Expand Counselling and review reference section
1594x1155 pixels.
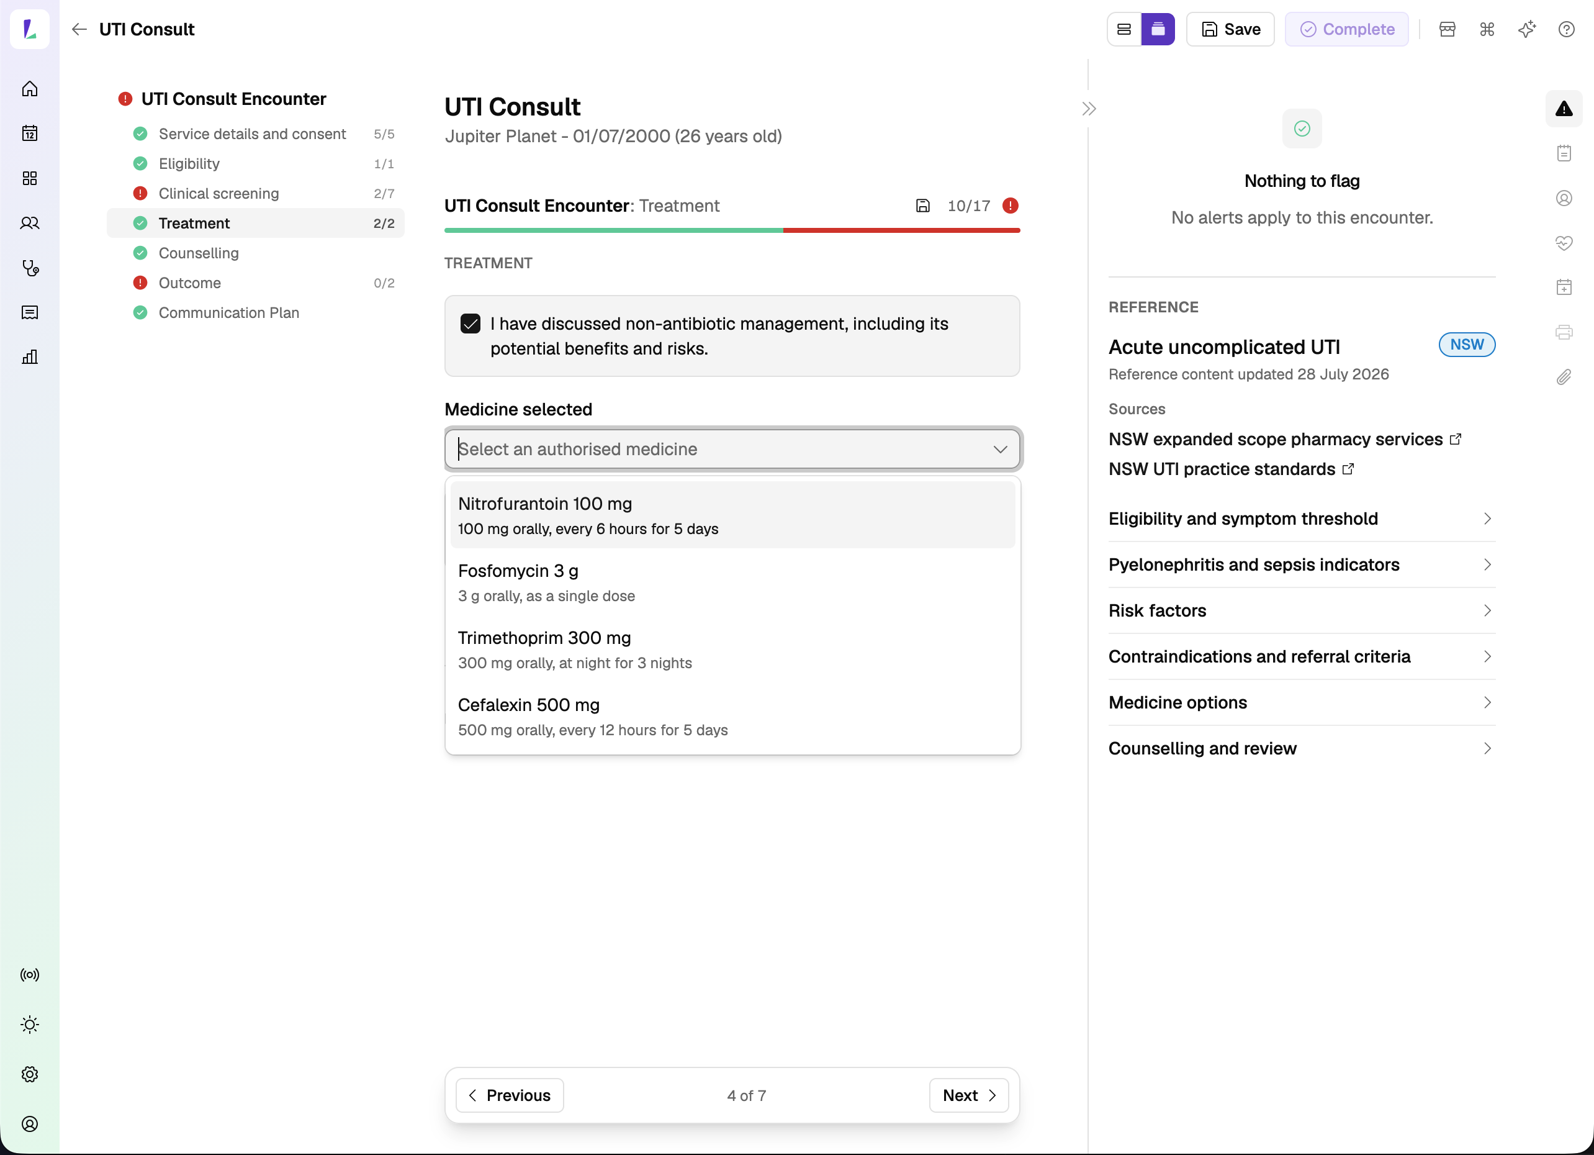point(1301,749)
